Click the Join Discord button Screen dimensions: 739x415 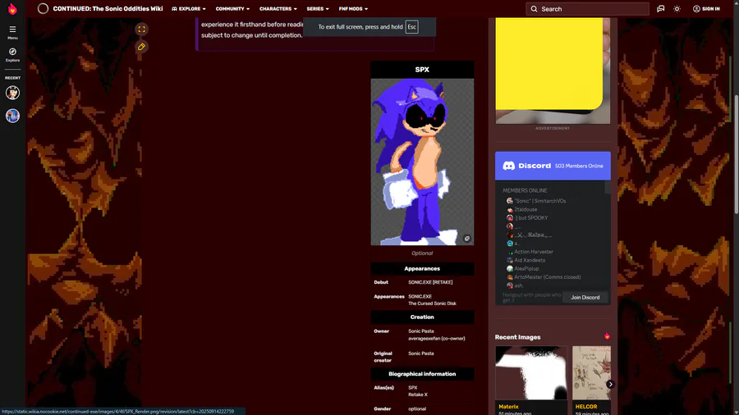(x=585, y=298)
